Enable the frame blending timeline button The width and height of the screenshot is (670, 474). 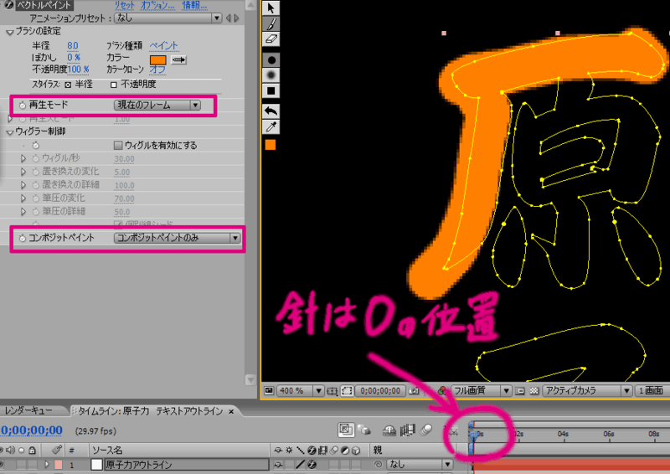pos(408,430)
